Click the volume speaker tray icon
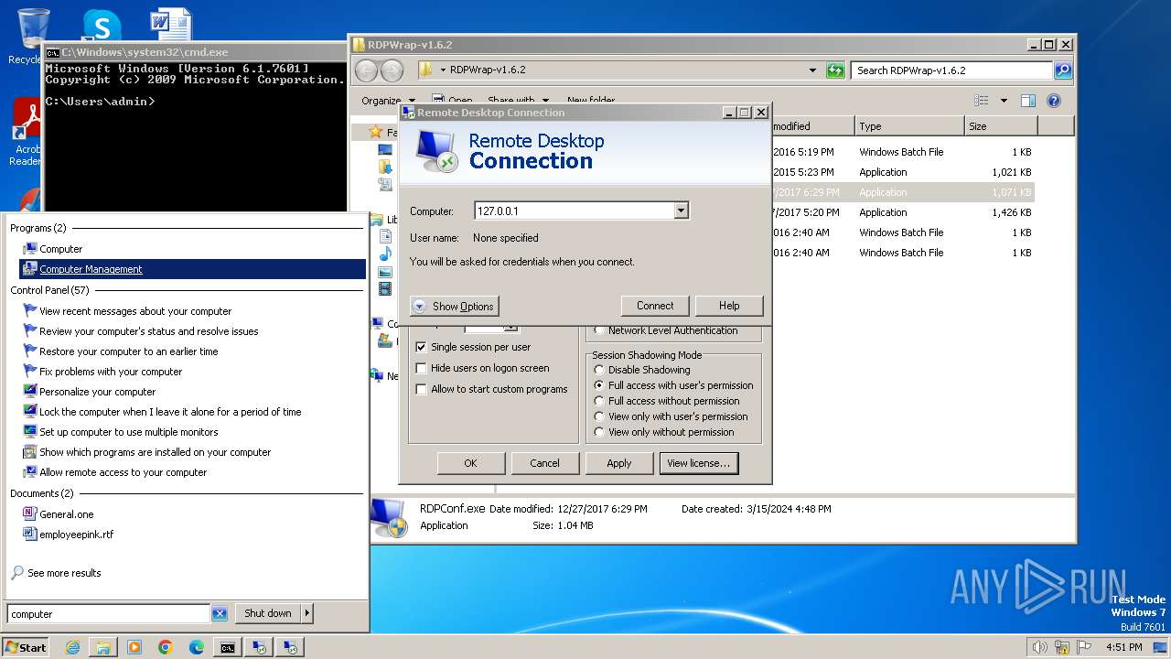Image resolution: width=1171 pixels, height=659 pixels. pos(1039,647)
